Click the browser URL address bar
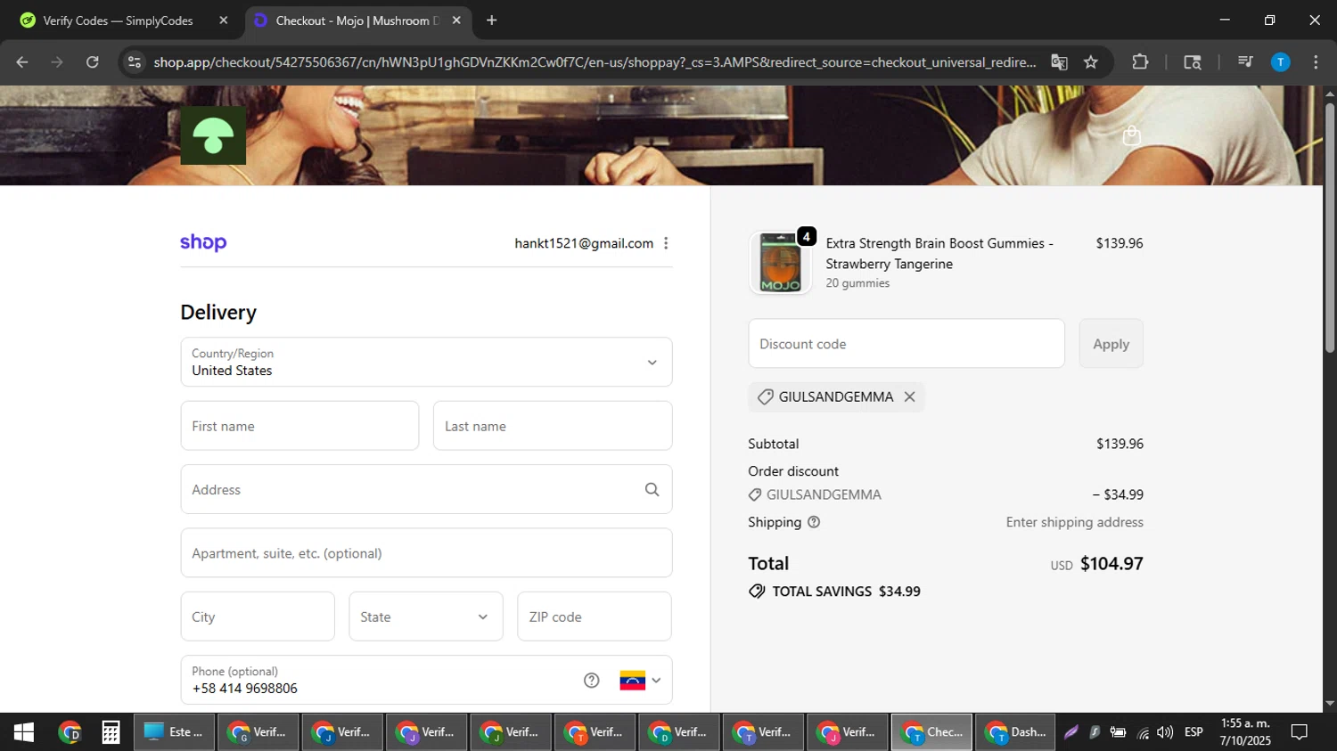This screenshot has width=1337, height=751. pos(595,62)
